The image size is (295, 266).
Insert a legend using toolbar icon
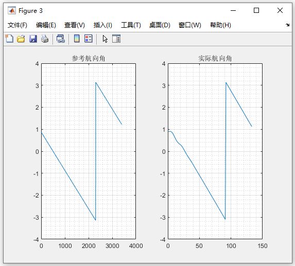88,39
